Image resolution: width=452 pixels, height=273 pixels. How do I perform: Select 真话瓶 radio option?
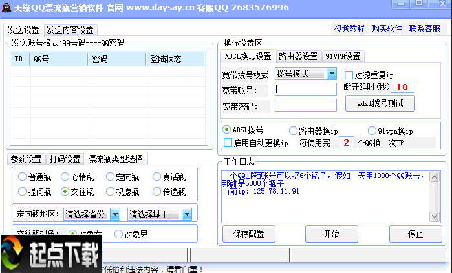156,177
